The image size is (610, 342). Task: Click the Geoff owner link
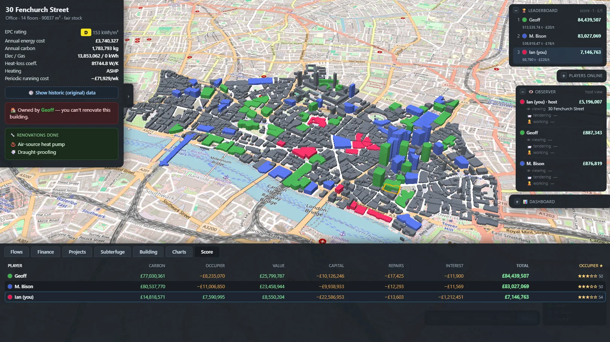(x=47, y=110)
